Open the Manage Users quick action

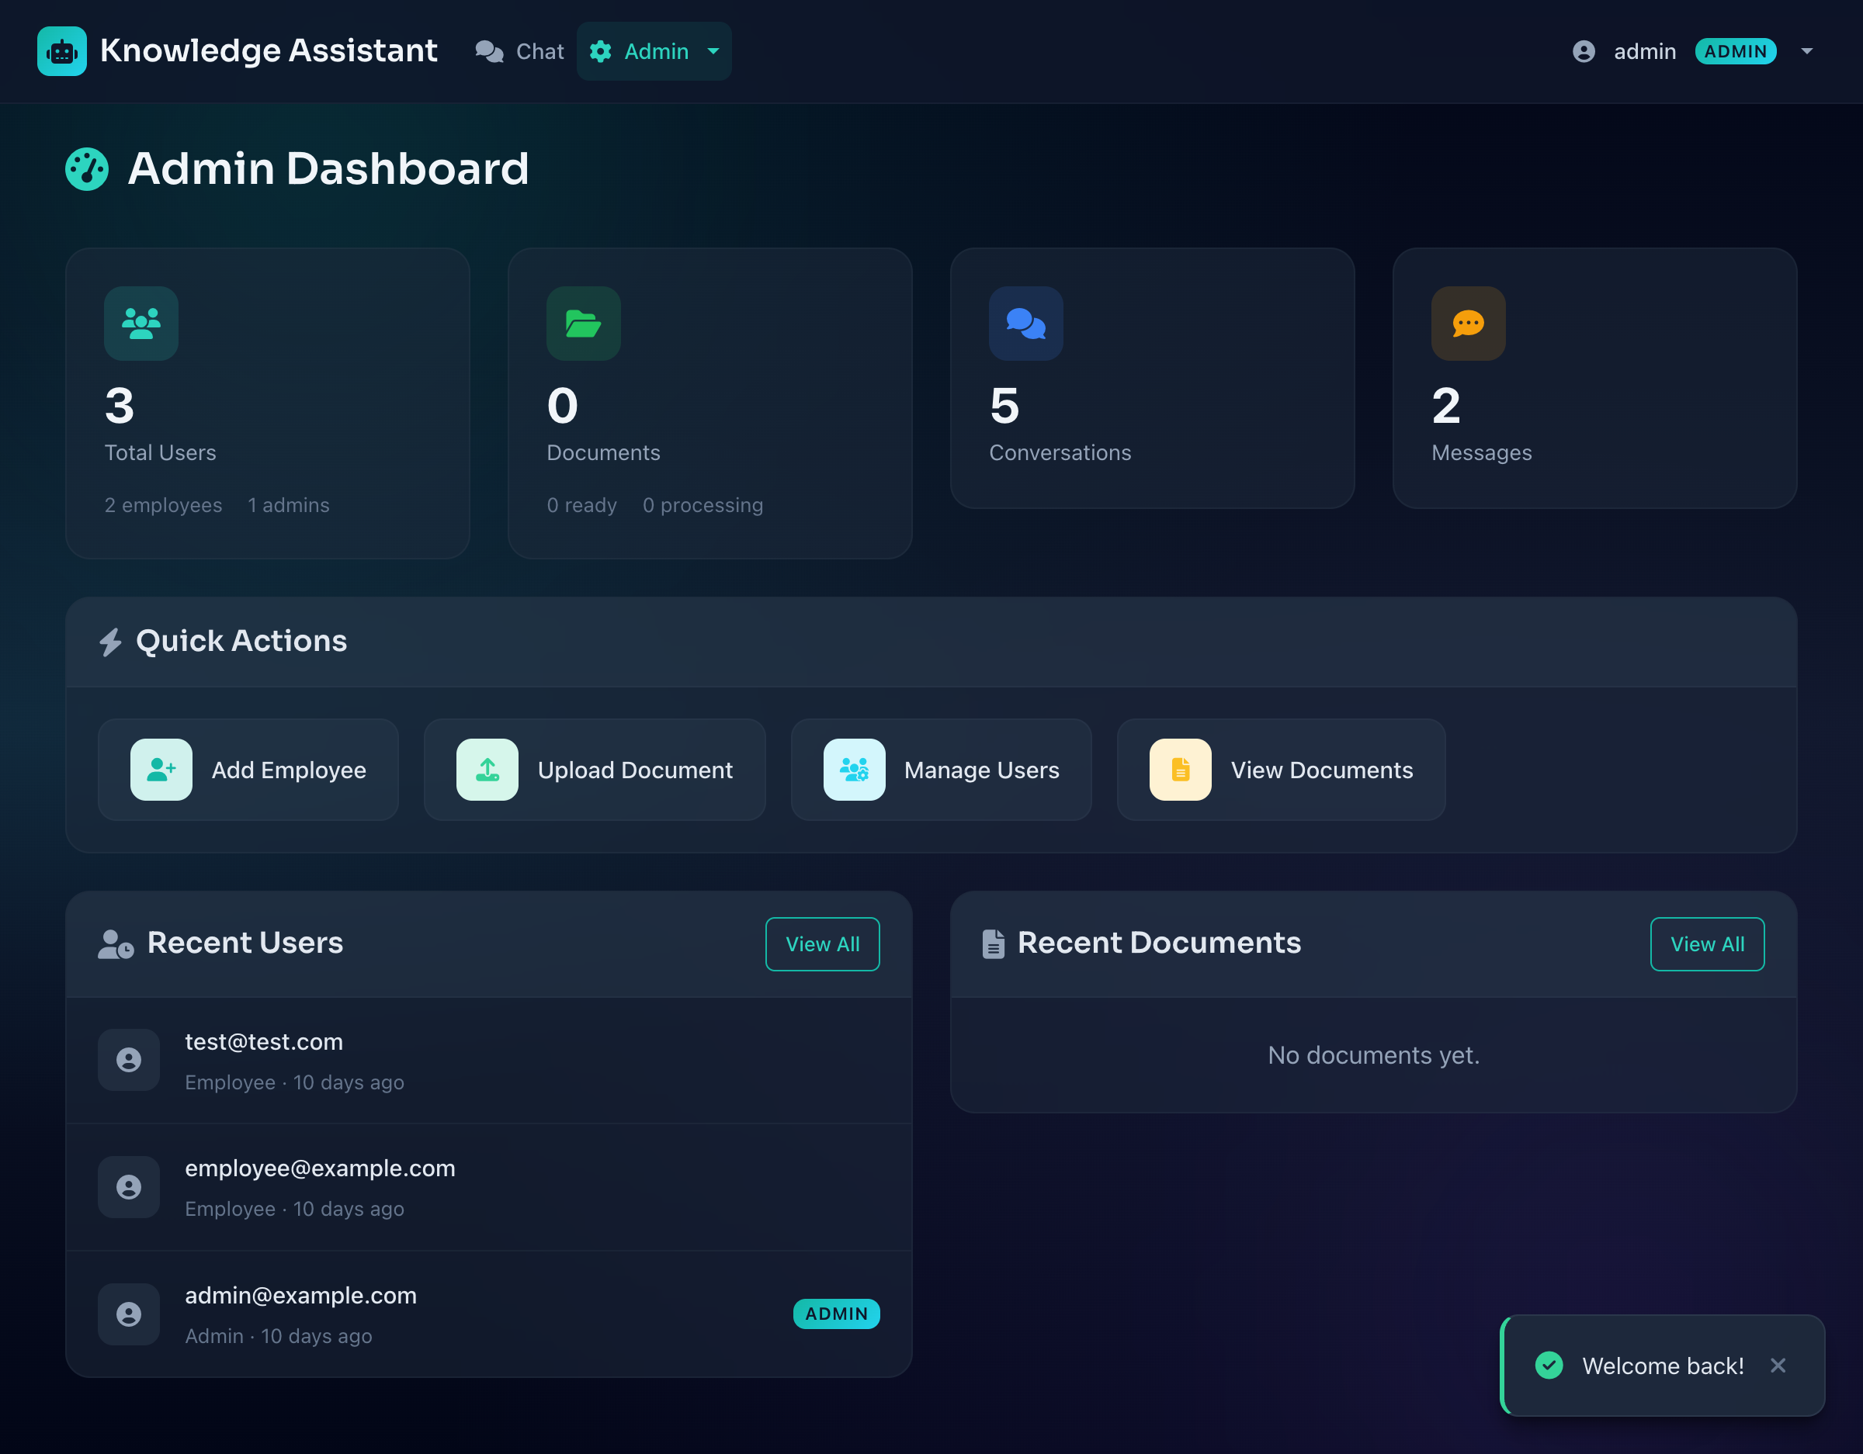[941, 770]
